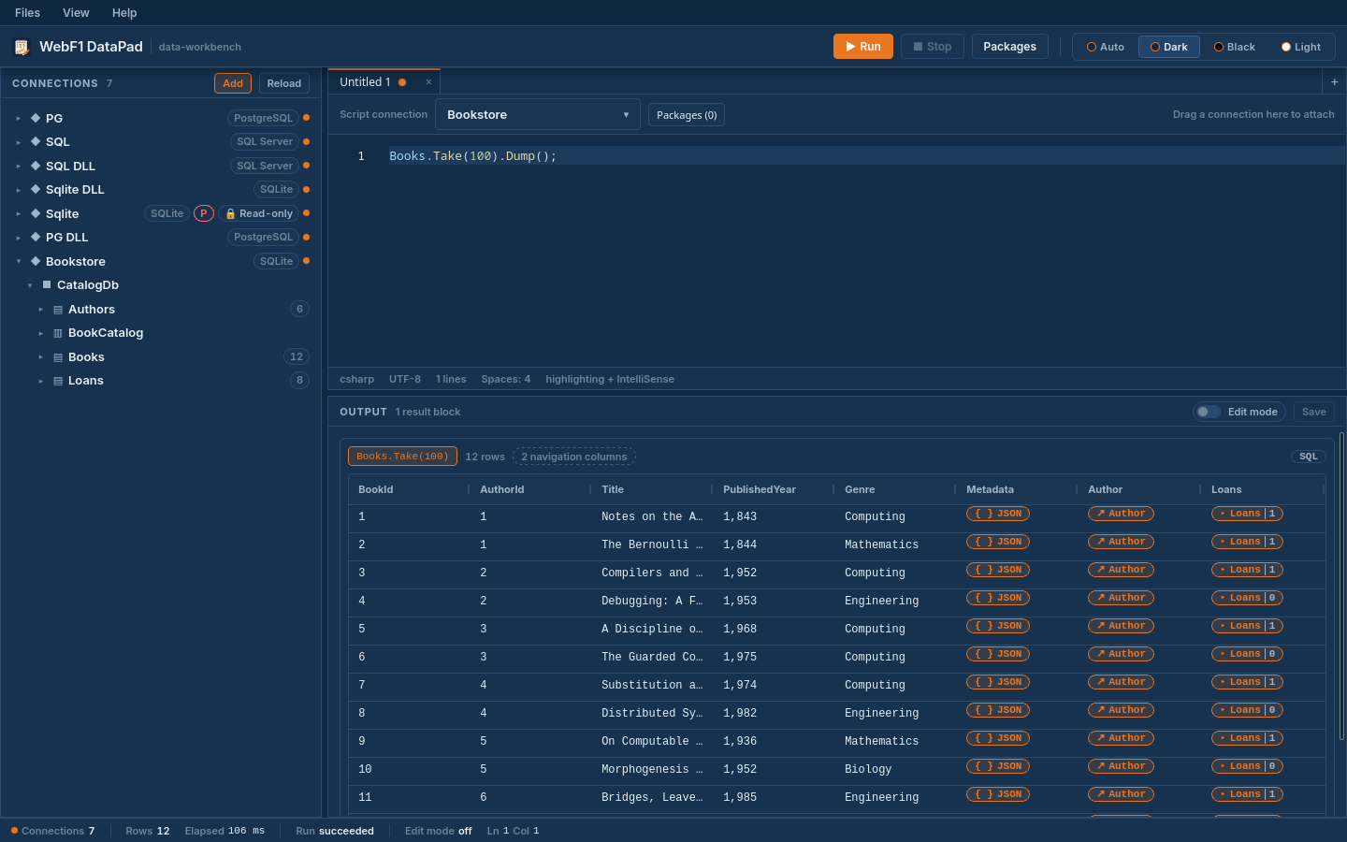Expand the Authors table node
The height and width of the screenshot is (842, 1347).
[40, 310]
